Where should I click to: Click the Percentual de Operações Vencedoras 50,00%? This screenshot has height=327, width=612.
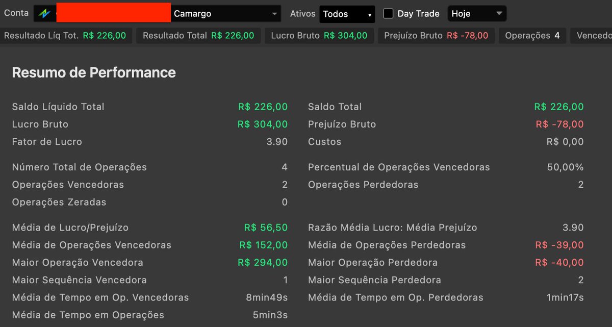pos(565,167)
